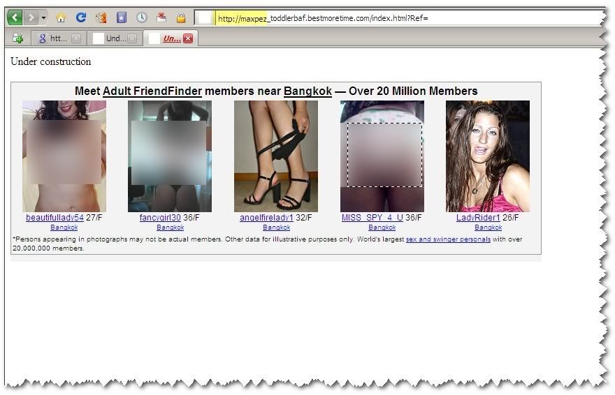Open a new tab with the green plus icon

coord(18,38)
